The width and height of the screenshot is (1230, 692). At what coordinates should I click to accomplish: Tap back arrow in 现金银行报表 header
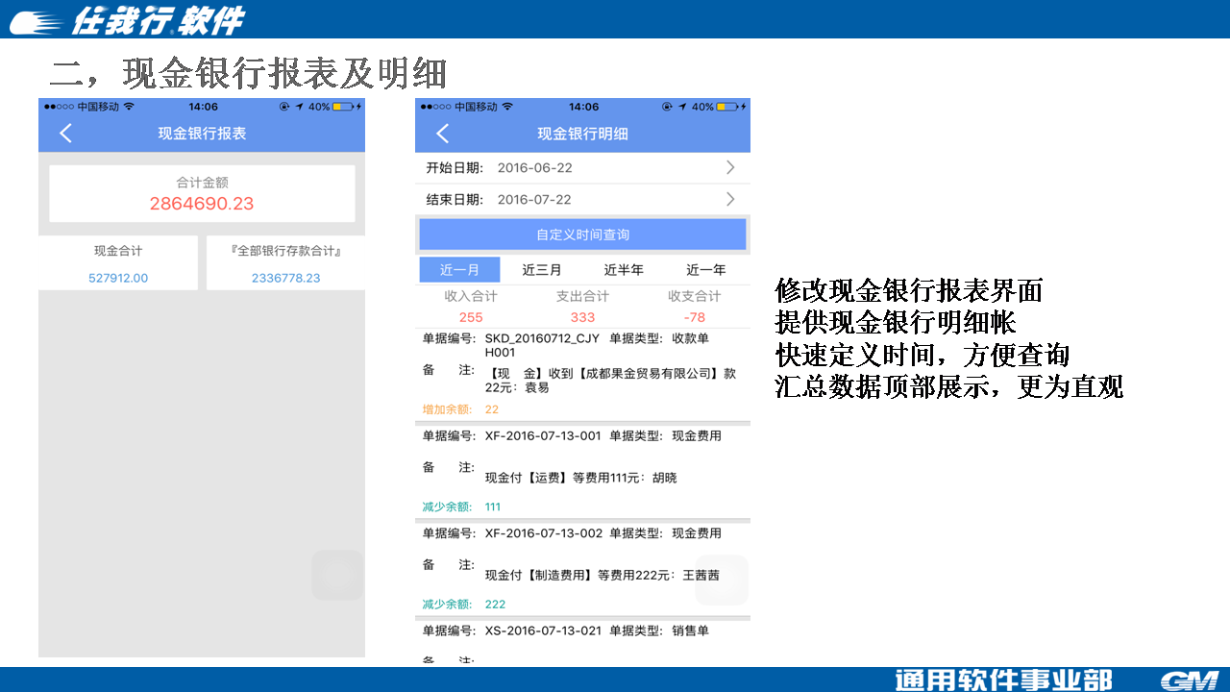(65, 134)
